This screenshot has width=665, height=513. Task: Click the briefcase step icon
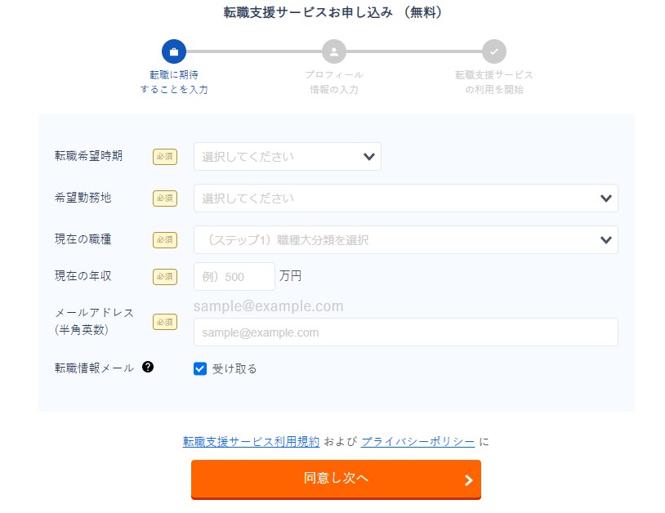click(174, 51)
